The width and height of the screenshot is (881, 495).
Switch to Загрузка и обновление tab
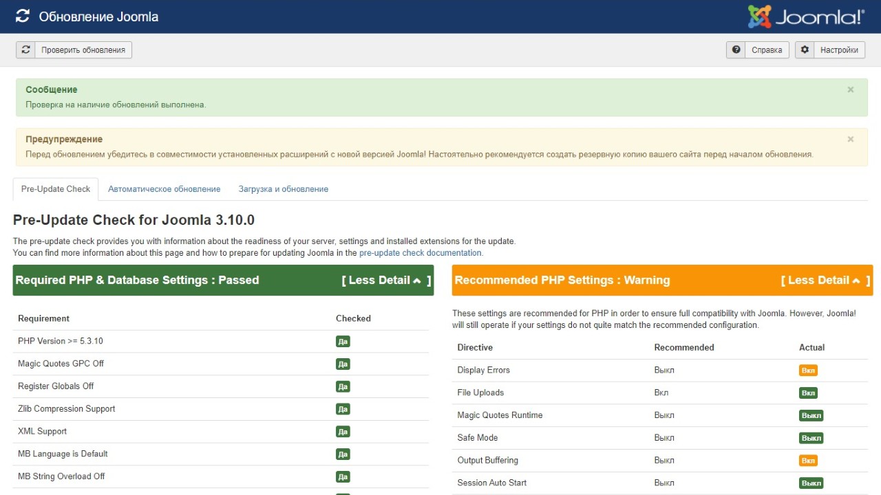pos(284,189)
